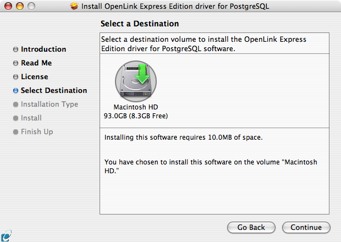Go Back to the previous step
The image size is (341, 242).
251,228
